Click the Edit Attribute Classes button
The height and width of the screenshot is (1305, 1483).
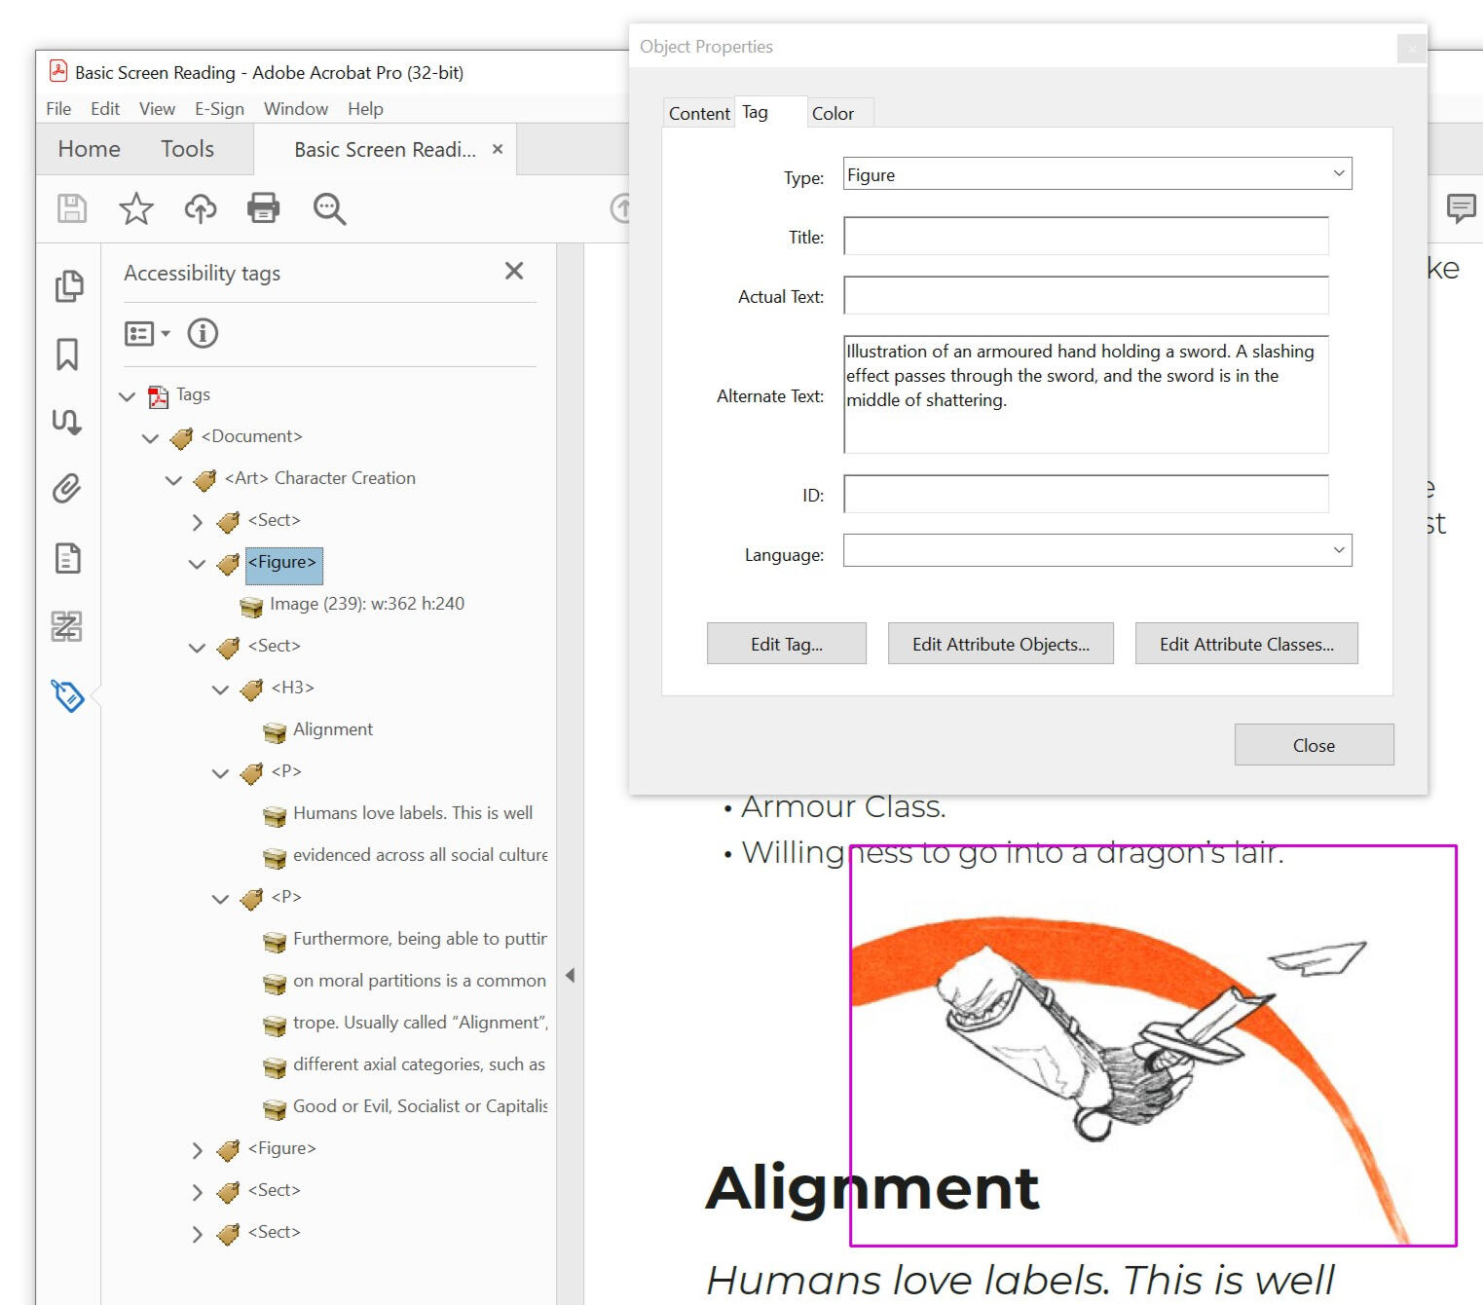(x=1246, y=643)
